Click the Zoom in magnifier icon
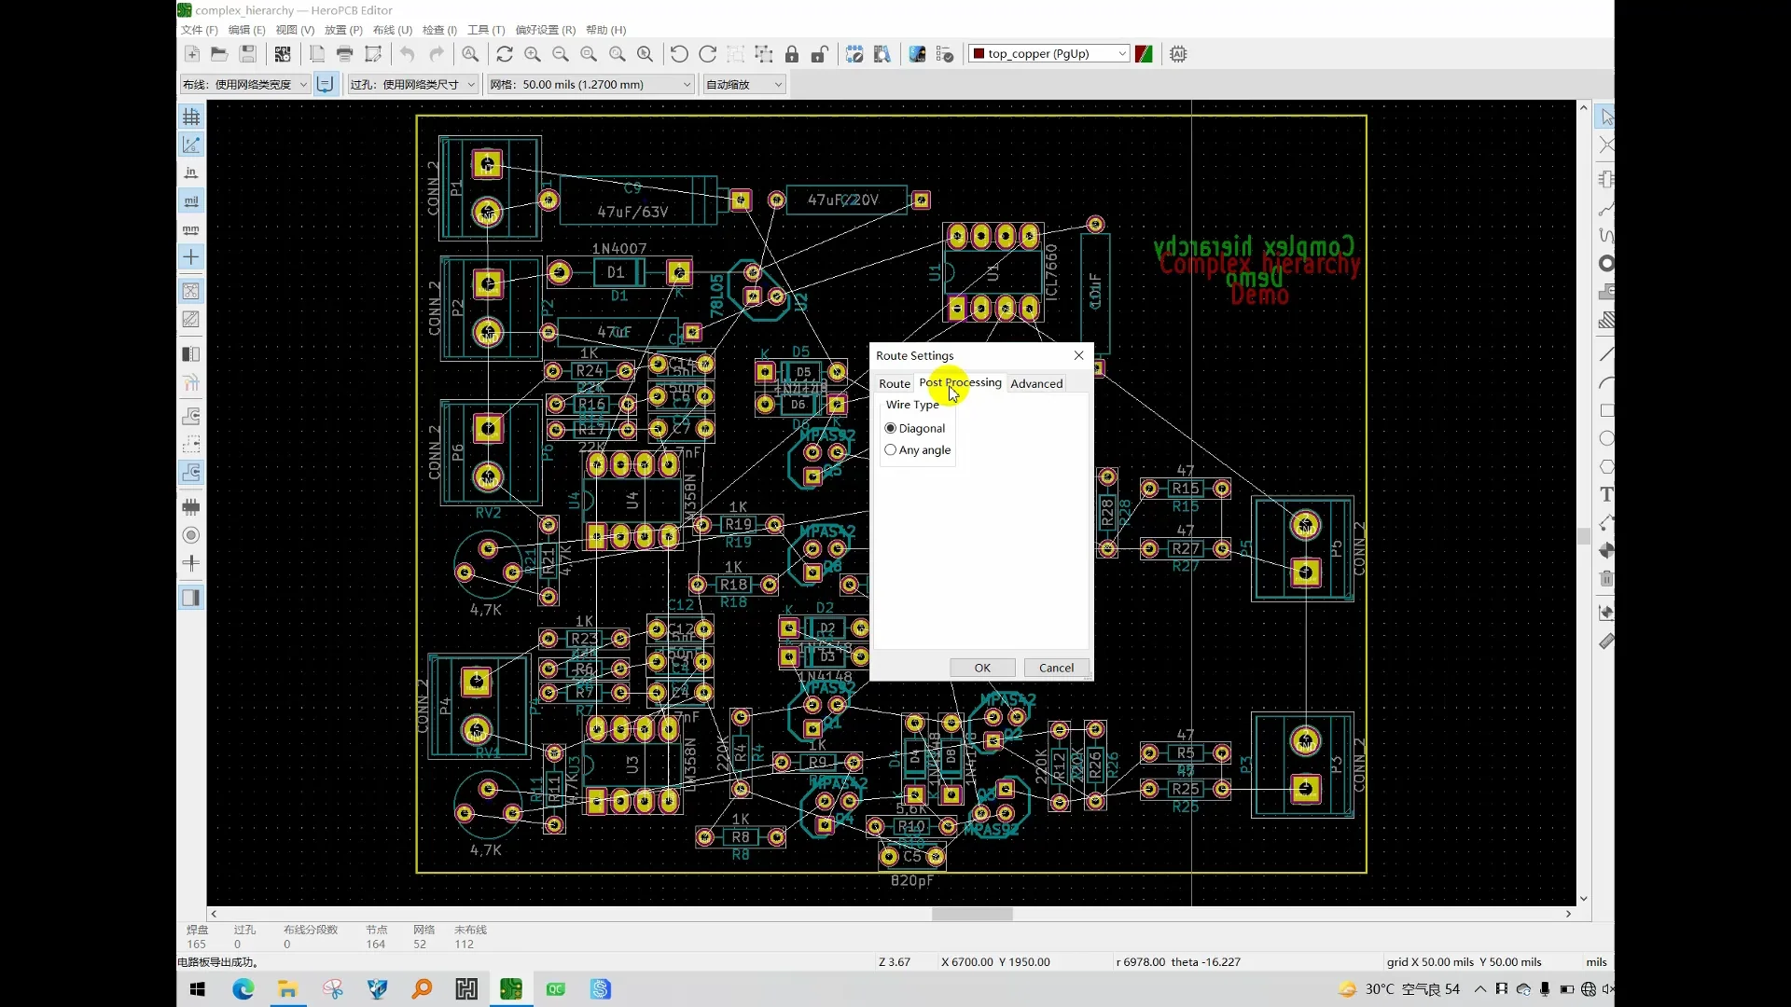 [533, 54]
